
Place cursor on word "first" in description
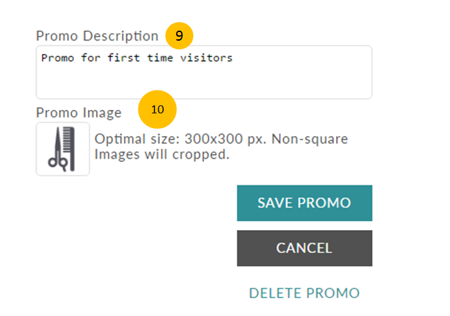(x=124, y=58)
